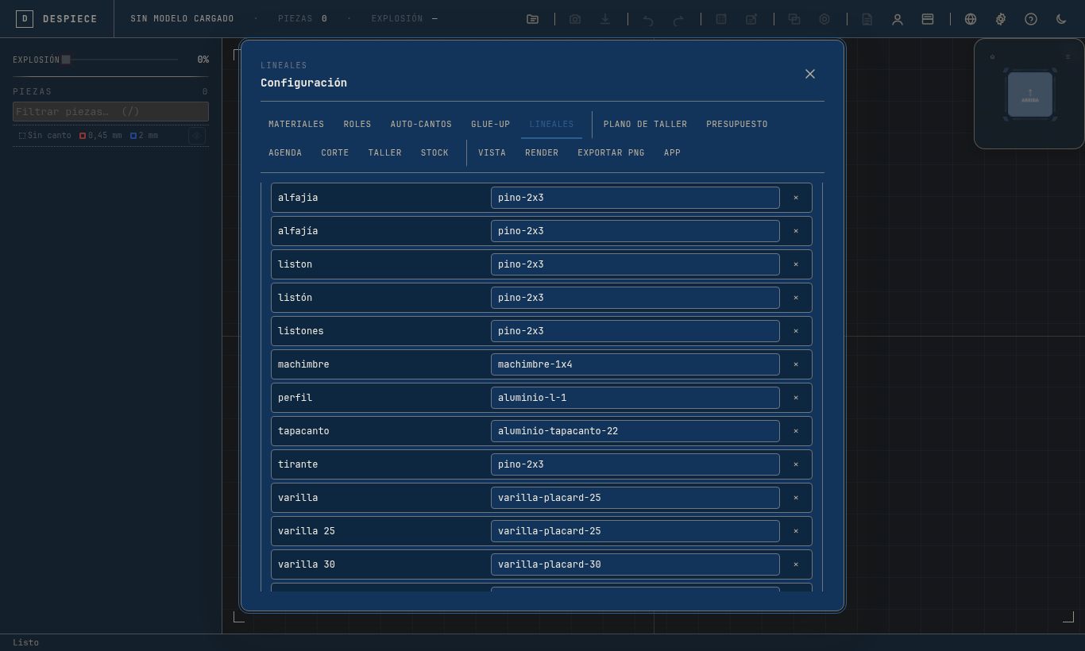Viewport: 1085px width, 651px height.
Task: Click the blue 2 mm legend swatch
Action: pos(133,136)
